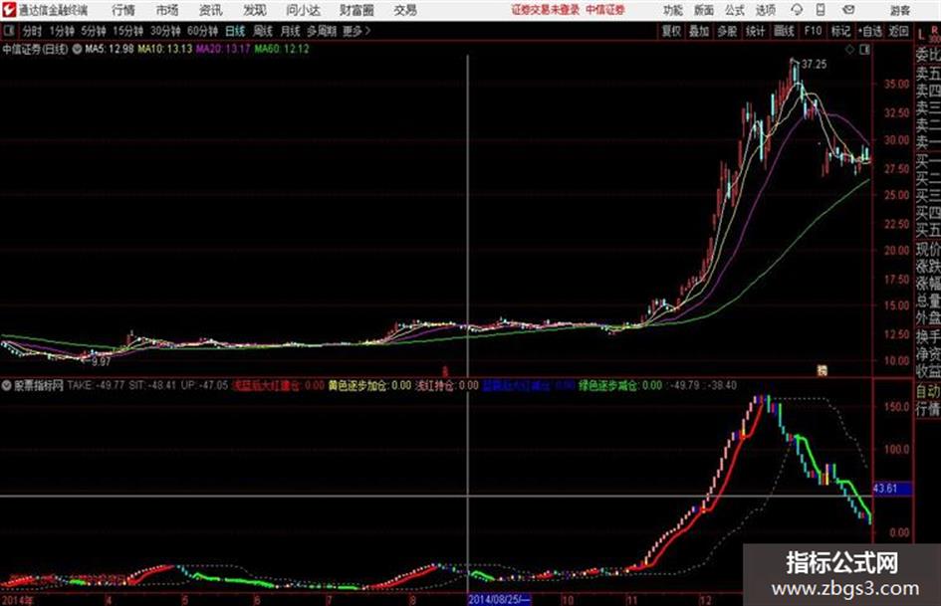Image resolution: width=941 pixels, height=606 pixels.
Task: Click the MA20: 13.17 indicator value
Action: (x=223, y=49)
